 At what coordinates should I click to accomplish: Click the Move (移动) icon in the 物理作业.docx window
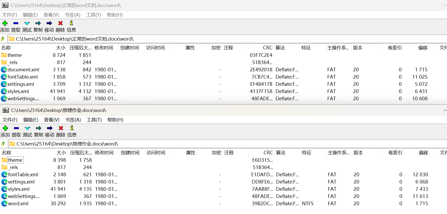coord(50,128)
